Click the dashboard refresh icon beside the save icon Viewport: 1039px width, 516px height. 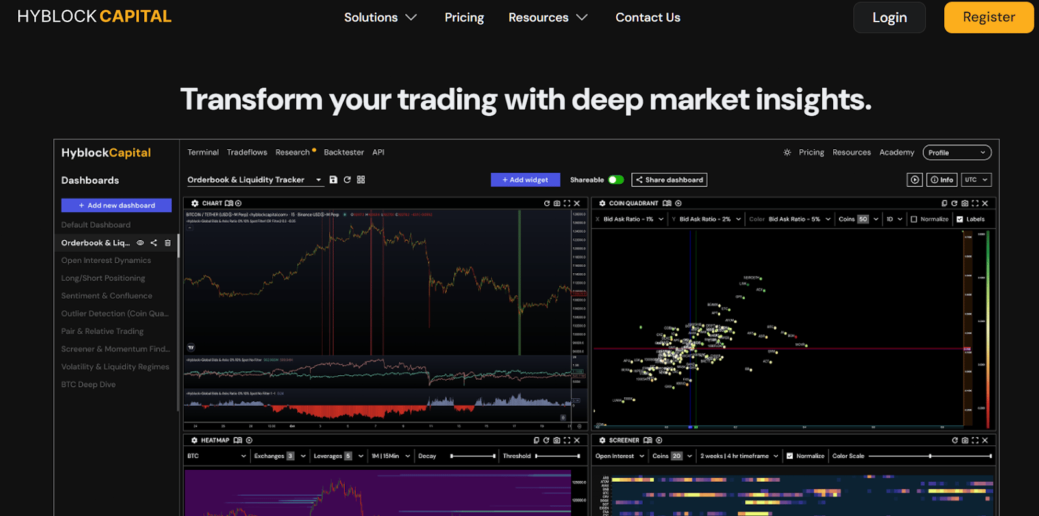[347, 180]
